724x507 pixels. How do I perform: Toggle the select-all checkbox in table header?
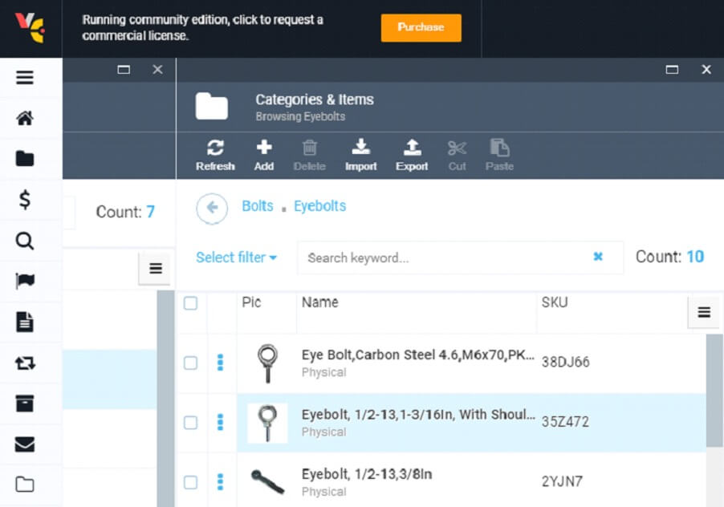point(190,303)
